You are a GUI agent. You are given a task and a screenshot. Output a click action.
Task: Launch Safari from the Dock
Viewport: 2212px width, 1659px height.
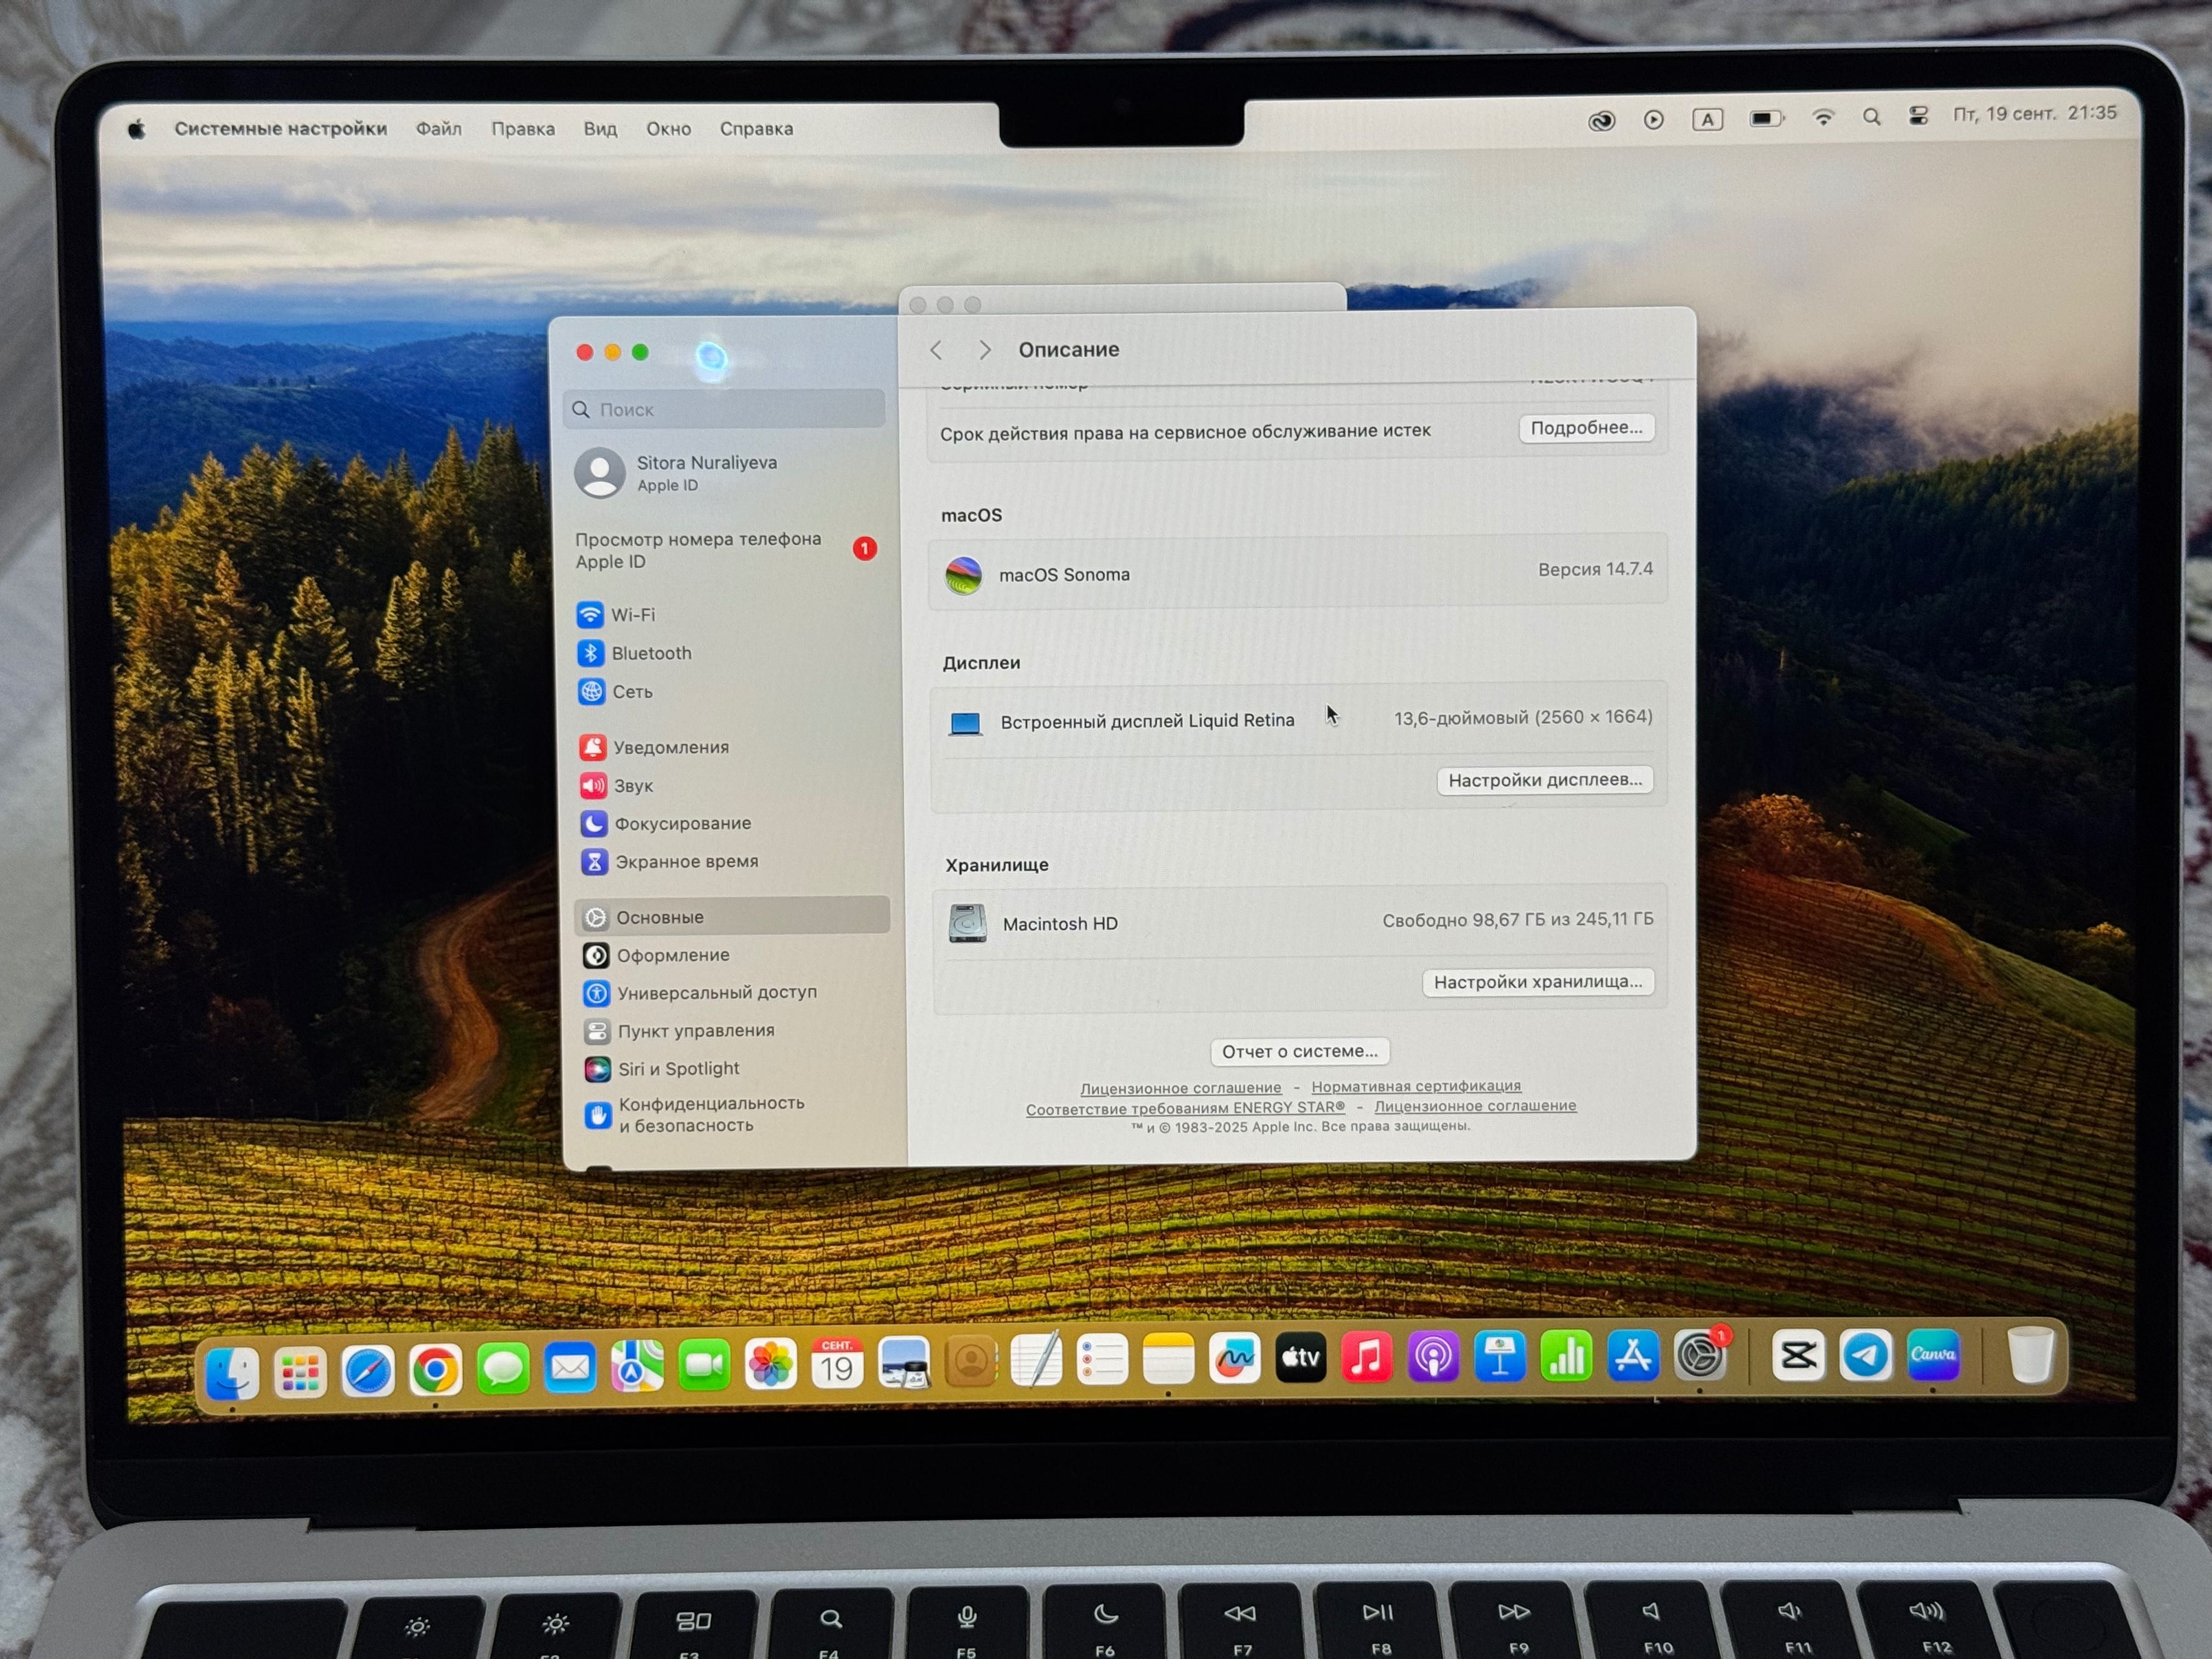[368, 1370]
